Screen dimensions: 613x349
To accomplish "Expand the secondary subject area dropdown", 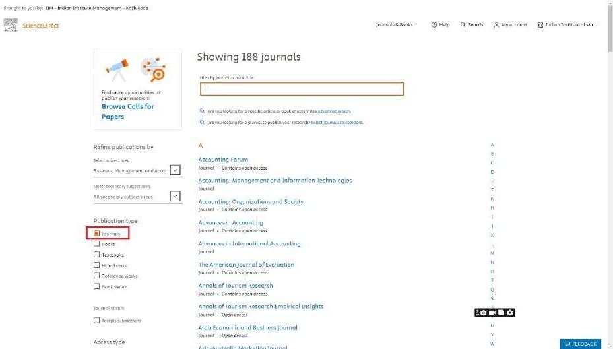I will tap(175, 196).
